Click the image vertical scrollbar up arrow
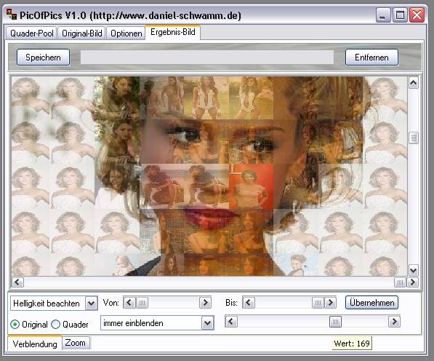 pyautogui.click(x=413, y=82)
